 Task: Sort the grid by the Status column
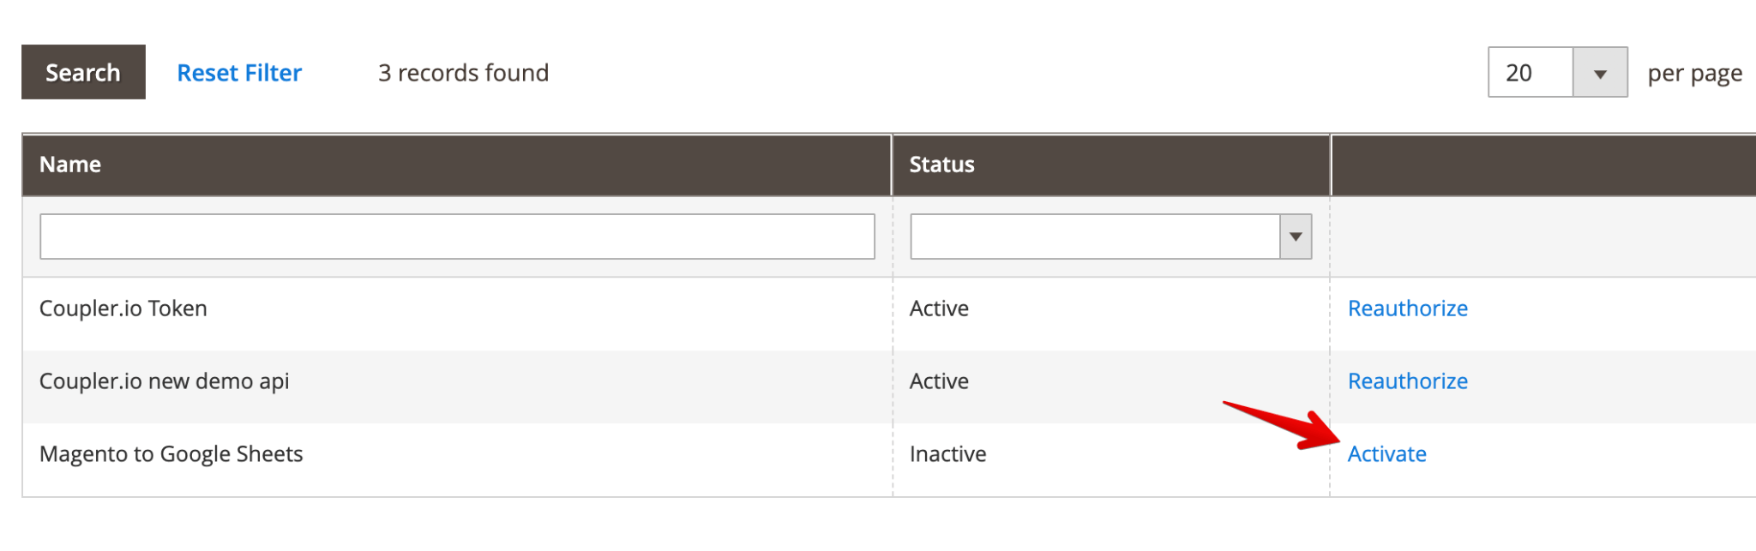click(941, 164)
